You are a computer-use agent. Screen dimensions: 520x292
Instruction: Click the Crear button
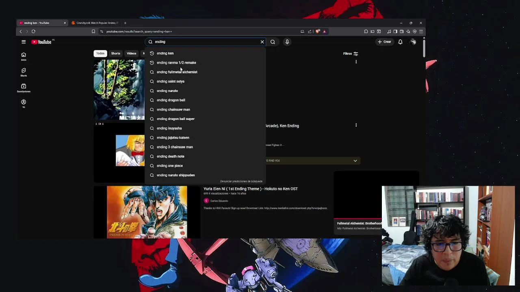click(384, 42)
